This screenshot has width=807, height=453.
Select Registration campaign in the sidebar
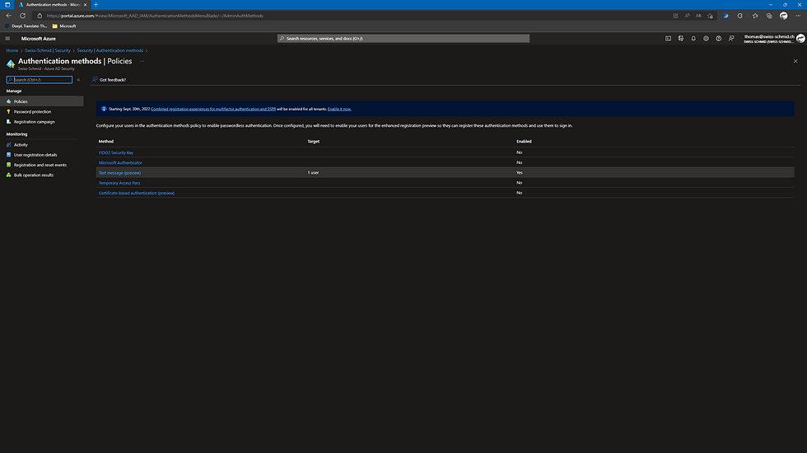coord(34,122)
